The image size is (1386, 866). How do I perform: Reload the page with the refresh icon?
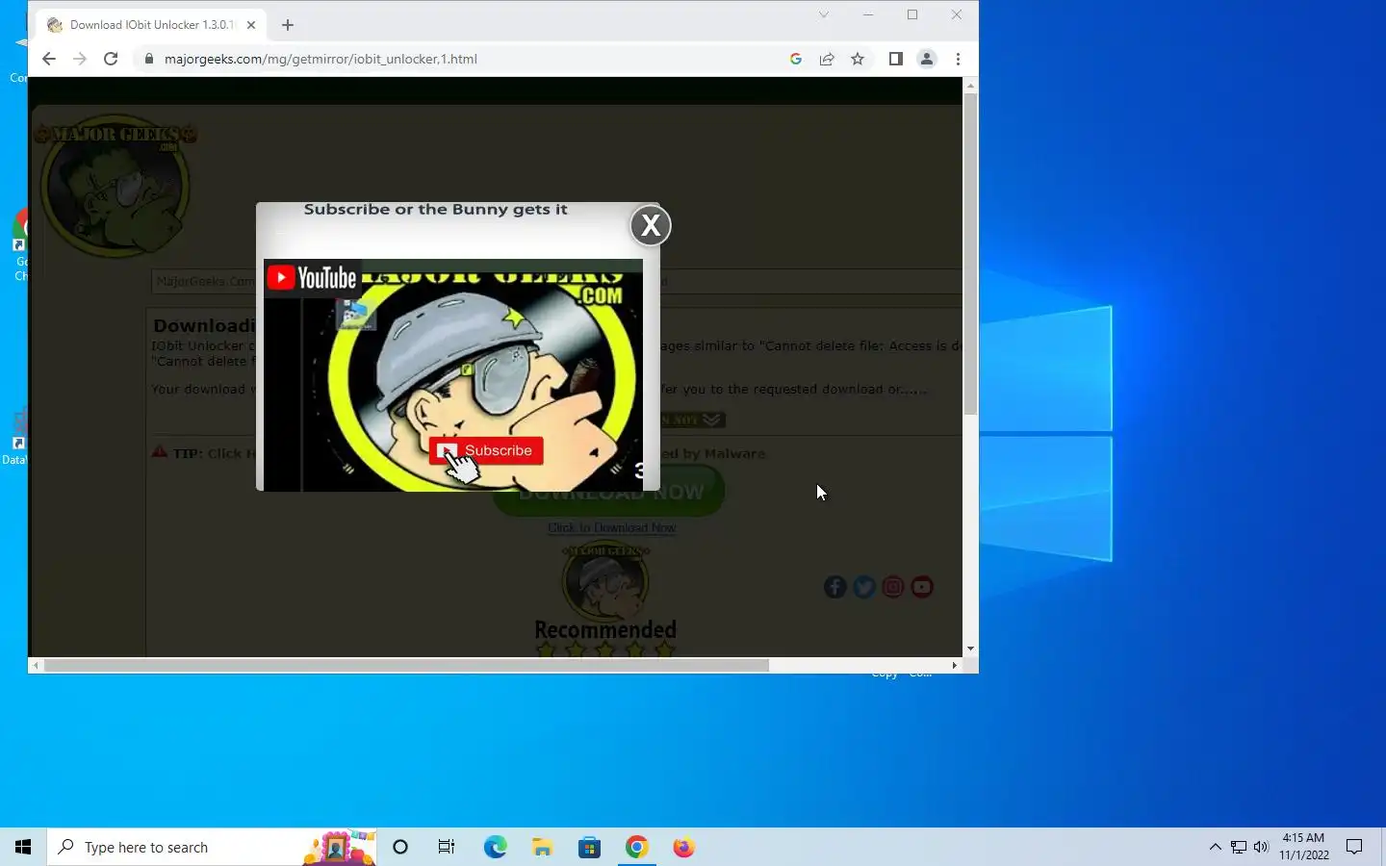(111, 59)
